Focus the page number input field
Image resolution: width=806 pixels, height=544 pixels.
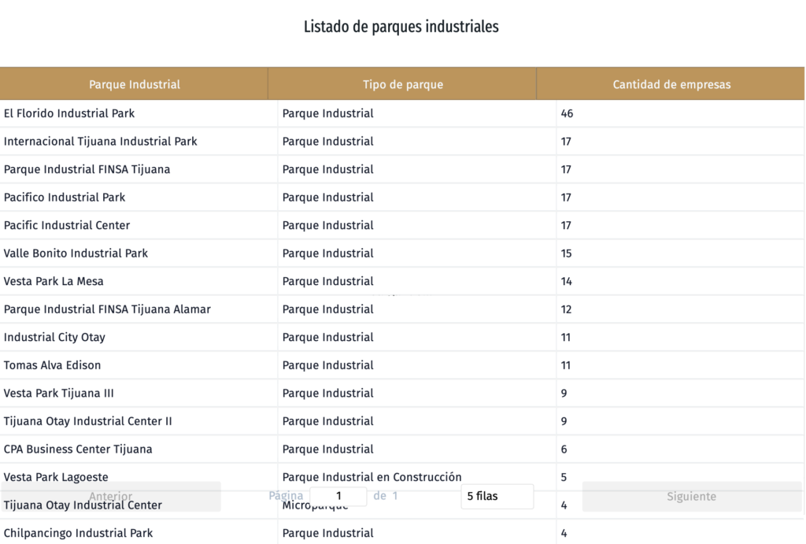tap(338, 497)
